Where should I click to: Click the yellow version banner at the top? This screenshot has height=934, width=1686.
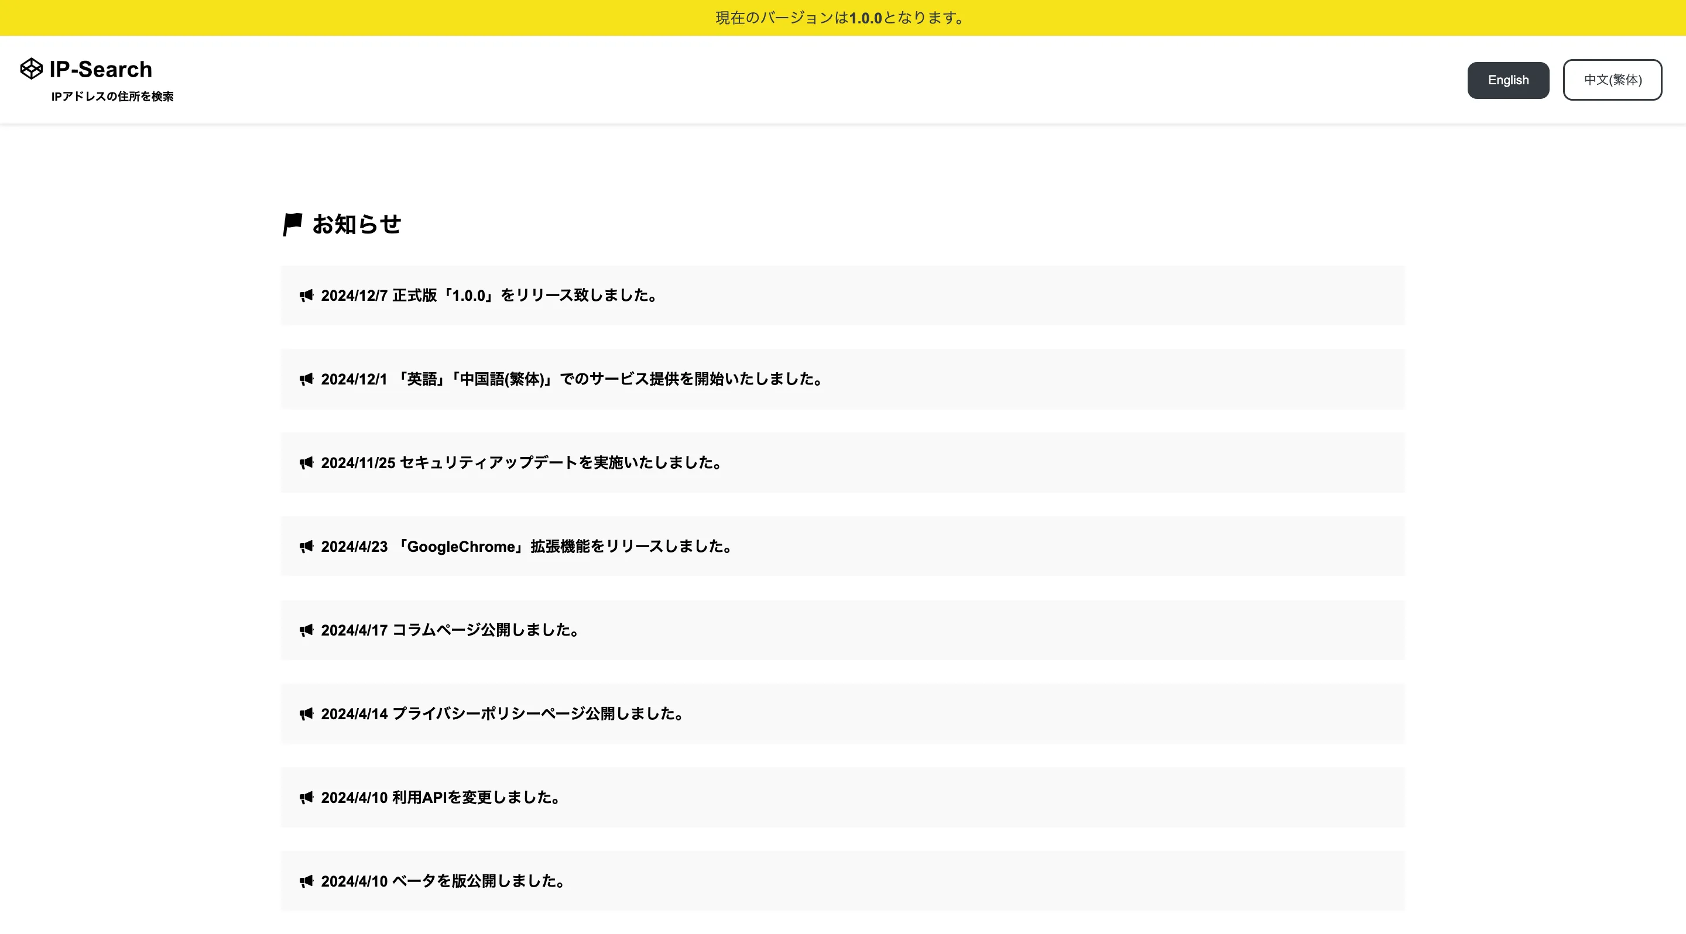[x=843, y=18]
